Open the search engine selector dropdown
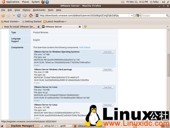Screen dimensions: 170x128 (138, 15)
